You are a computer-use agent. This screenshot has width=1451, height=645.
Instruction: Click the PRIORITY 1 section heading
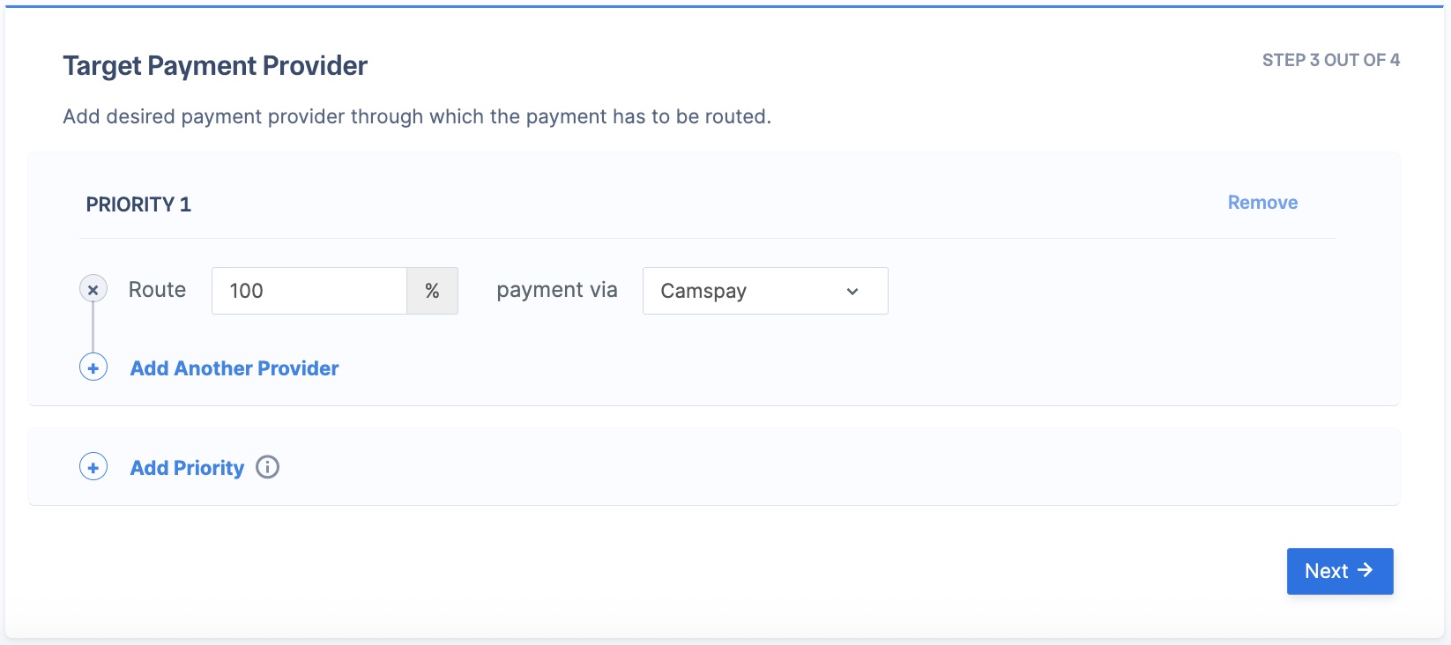tap(138, 204)
